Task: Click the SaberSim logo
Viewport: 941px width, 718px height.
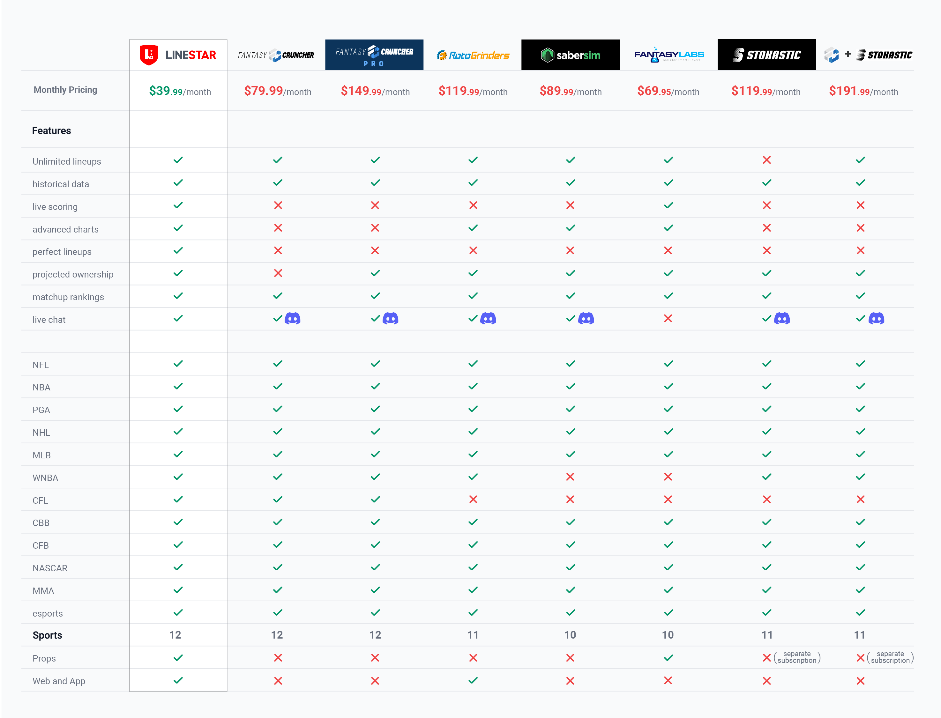Action: [570, 55]
